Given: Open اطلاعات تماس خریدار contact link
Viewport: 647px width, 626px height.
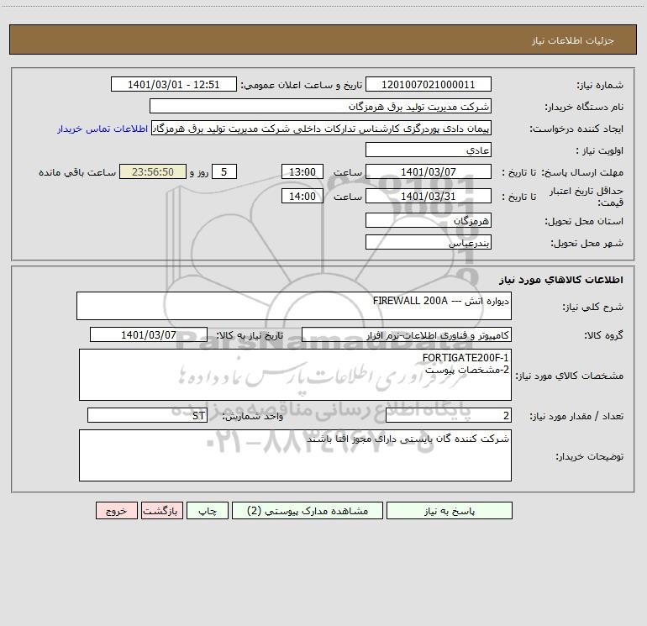Looking at the screenshot, I should [x=103, y=129].
